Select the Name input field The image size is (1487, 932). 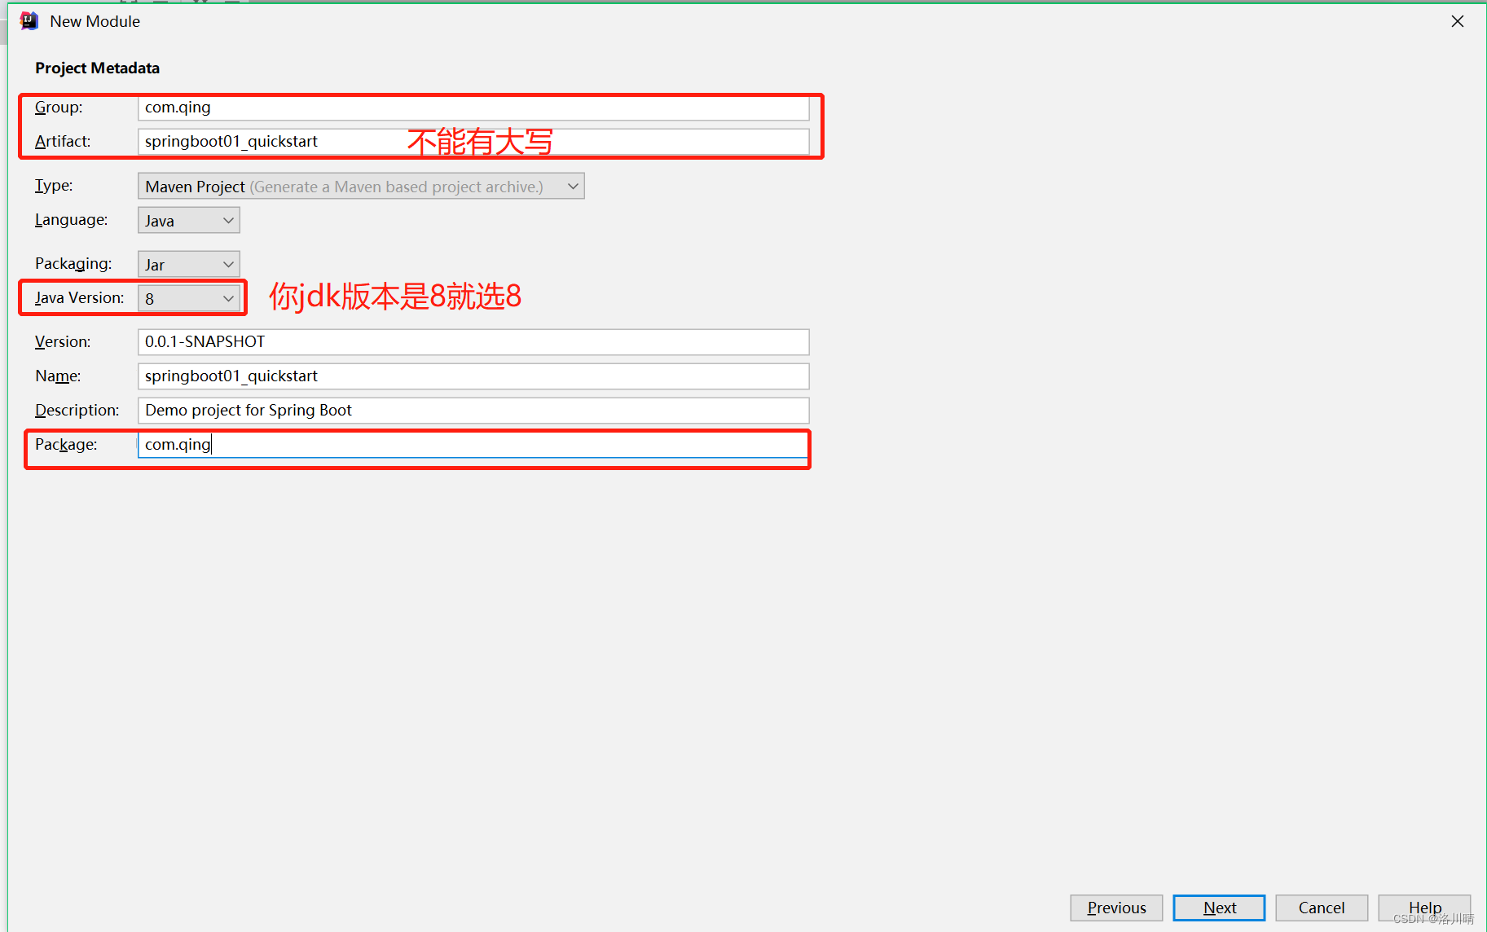click(473, 376)
